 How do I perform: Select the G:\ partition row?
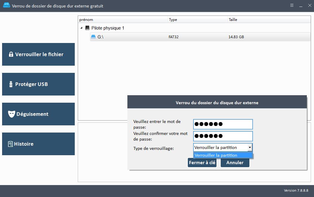pyautogui.click(x=200, y=37)
